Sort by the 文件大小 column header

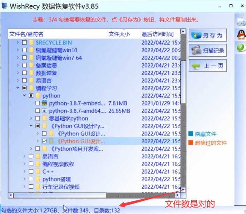(124, 34)
